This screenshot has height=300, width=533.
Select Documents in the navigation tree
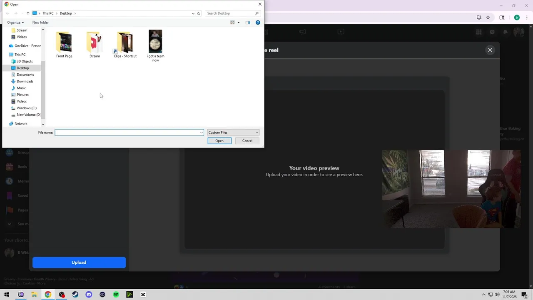[25, 75]
